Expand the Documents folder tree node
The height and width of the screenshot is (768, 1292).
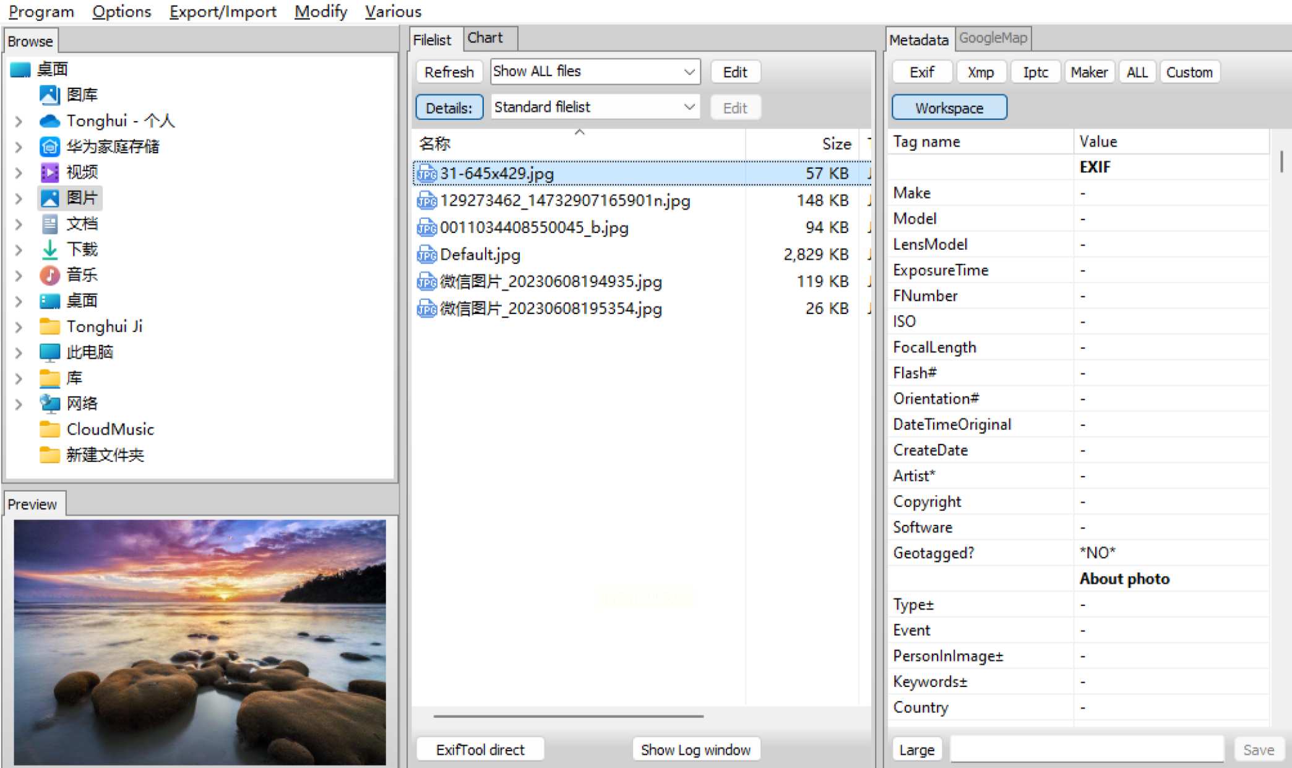tap(19, 224)
